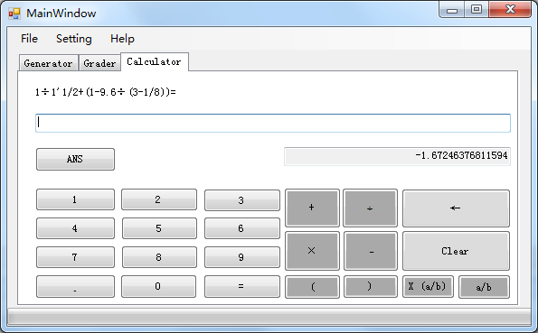538x333 pixels.
Task: Click the MainWindow application icon in title bar
Action: click(14, 14)
